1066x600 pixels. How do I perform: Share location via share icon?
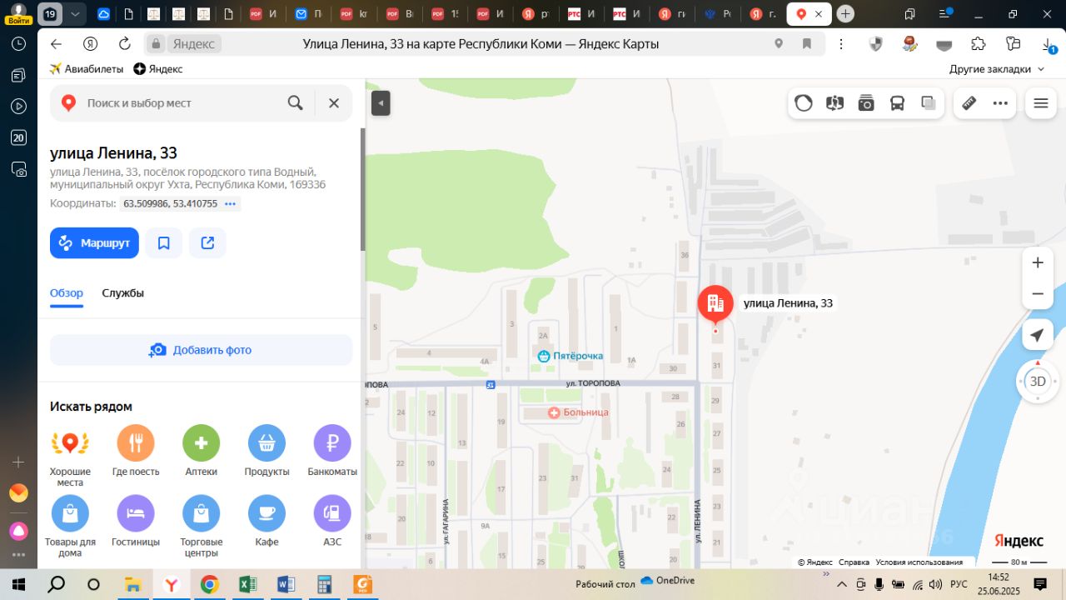coord(207,243)
